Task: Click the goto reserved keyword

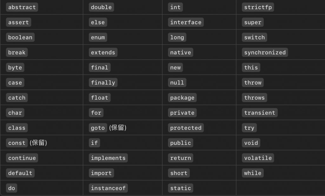Action: point(98,128)
